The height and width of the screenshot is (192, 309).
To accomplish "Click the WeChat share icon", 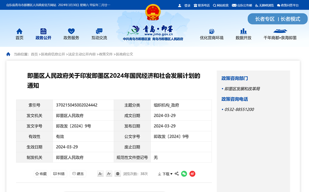I will [x=184, y=174].
